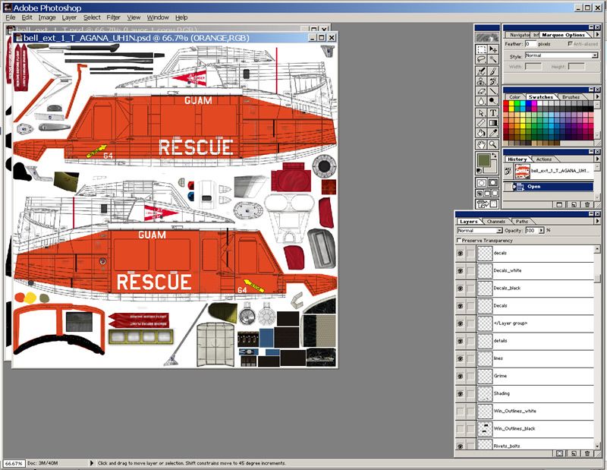This screenshot has height=470, width=607.
Task: Hide the Grime layer
Action: [x=461, y=376]
